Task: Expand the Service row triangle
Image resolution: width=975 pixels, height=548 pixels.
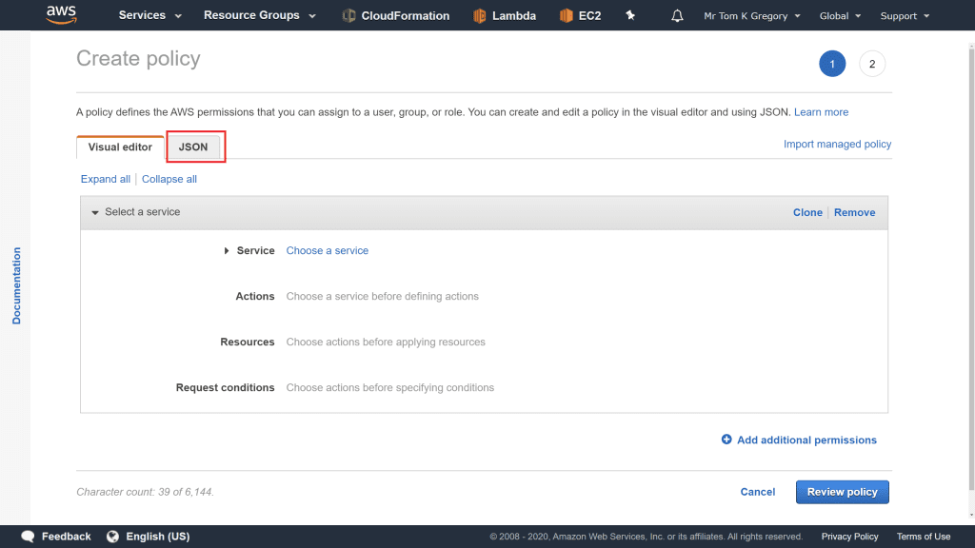Action: (227, 251)
